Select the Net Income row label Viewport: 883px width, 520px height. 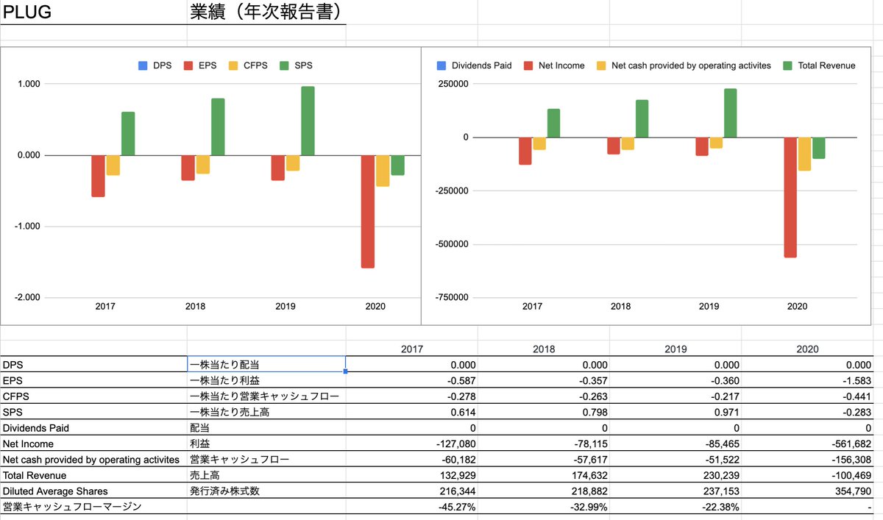pos(93,444)
